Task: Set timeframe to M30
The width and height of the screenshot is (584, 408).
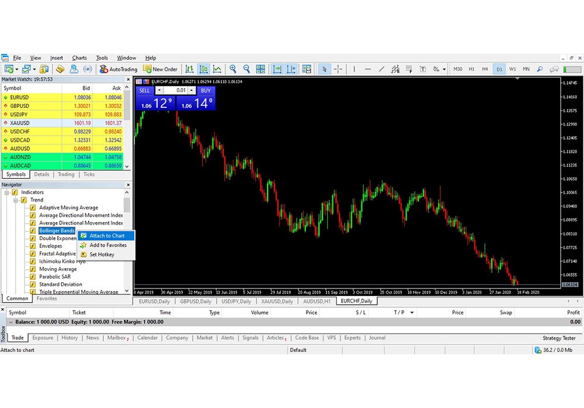Action: (x=458, y=69)
